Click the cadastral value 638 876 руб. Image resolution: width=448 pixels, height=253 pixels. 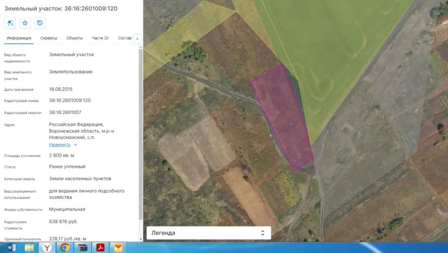(63, 222)
